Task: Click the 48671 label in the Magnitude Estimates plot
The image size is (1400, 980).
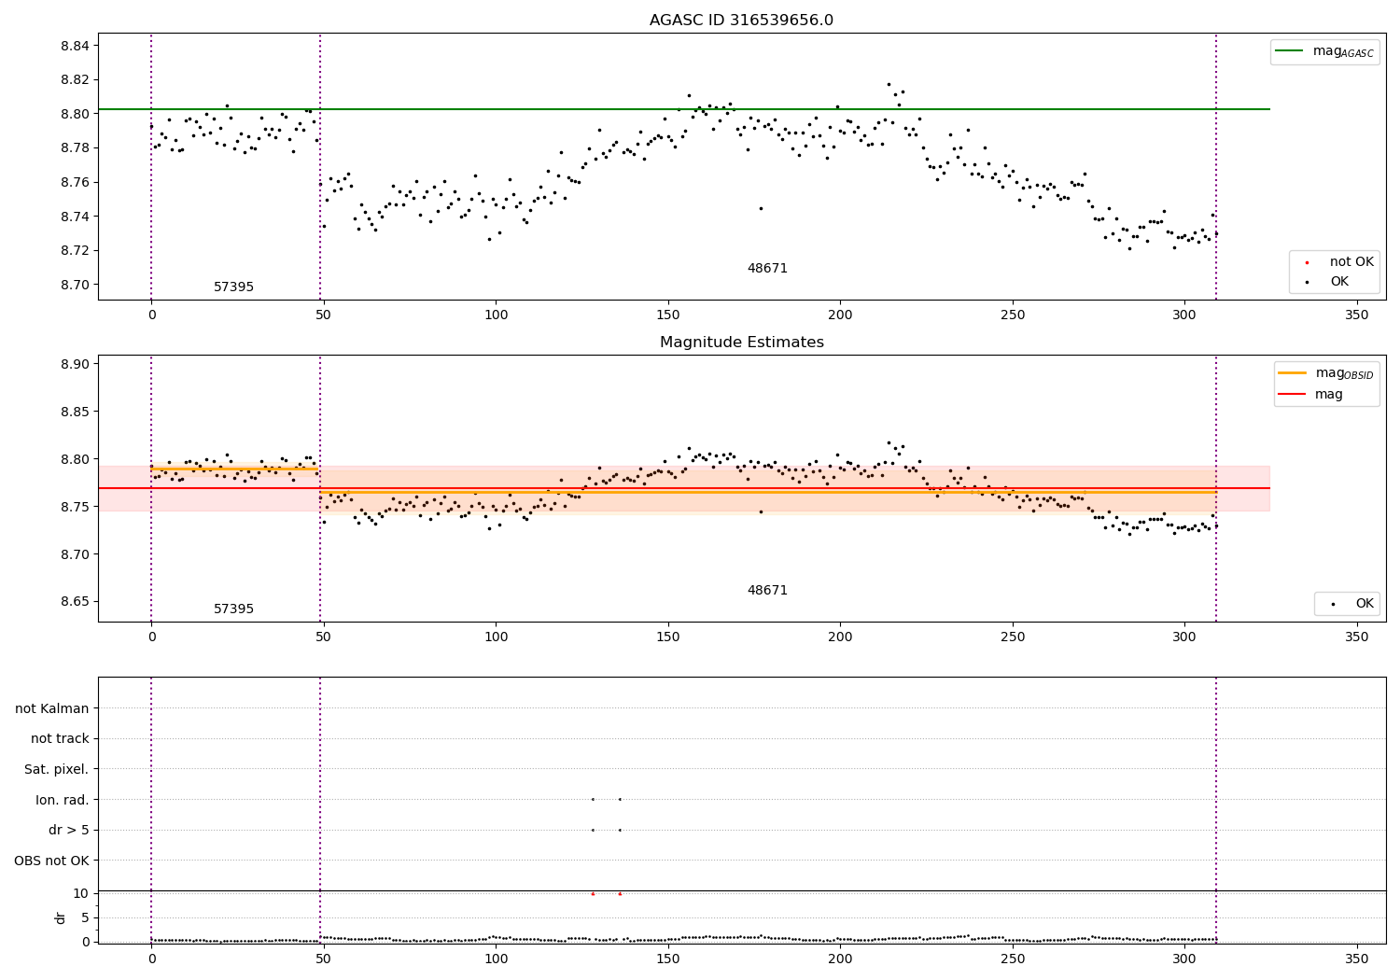Action: [767, 591]
